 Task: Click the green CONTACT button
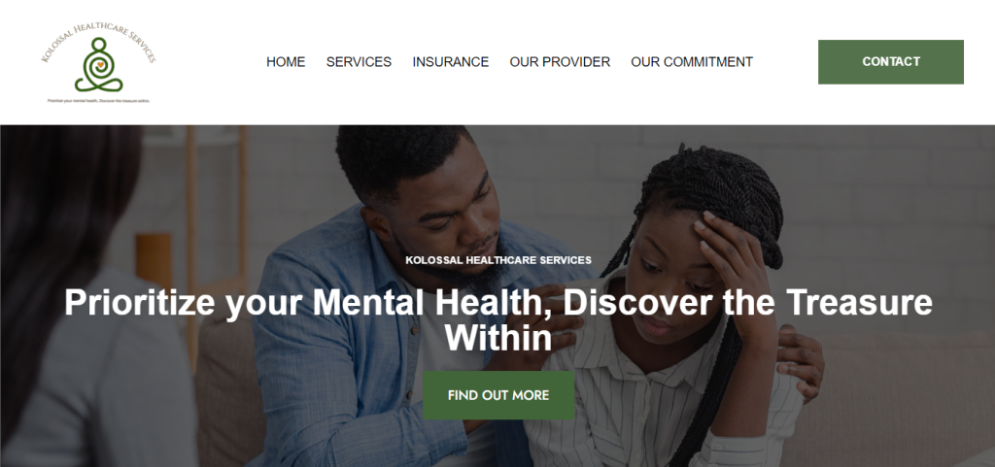[891, 62]
